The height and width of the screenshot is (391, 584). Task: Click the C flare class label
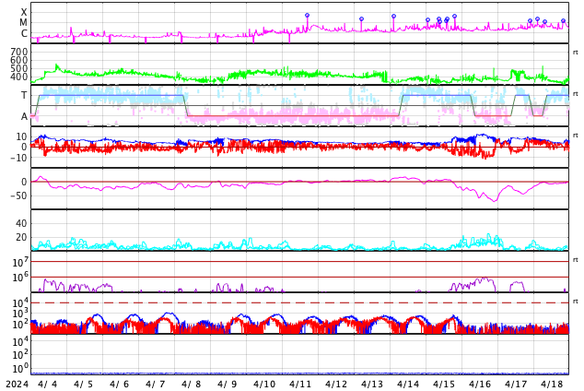[x=24, y=33]
